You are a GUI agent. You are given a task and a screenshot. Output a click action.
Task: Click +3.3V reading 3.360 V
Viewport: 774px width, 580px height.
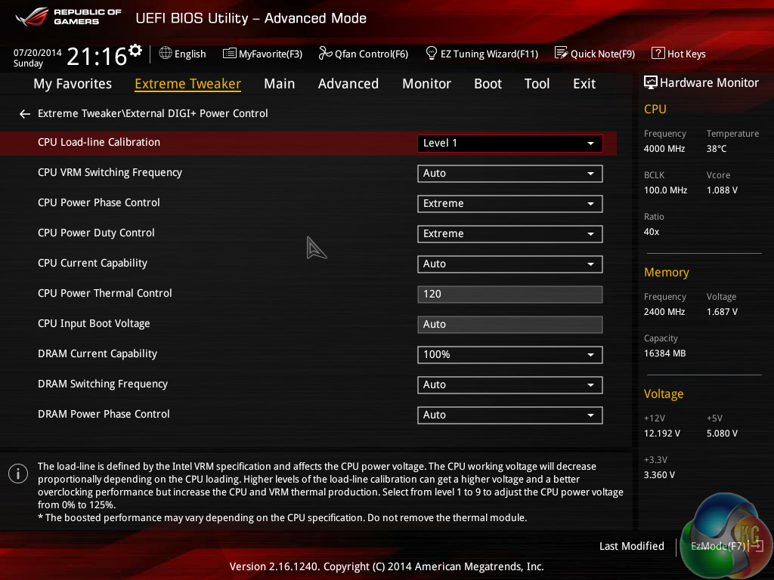click(x=659, y=475)
